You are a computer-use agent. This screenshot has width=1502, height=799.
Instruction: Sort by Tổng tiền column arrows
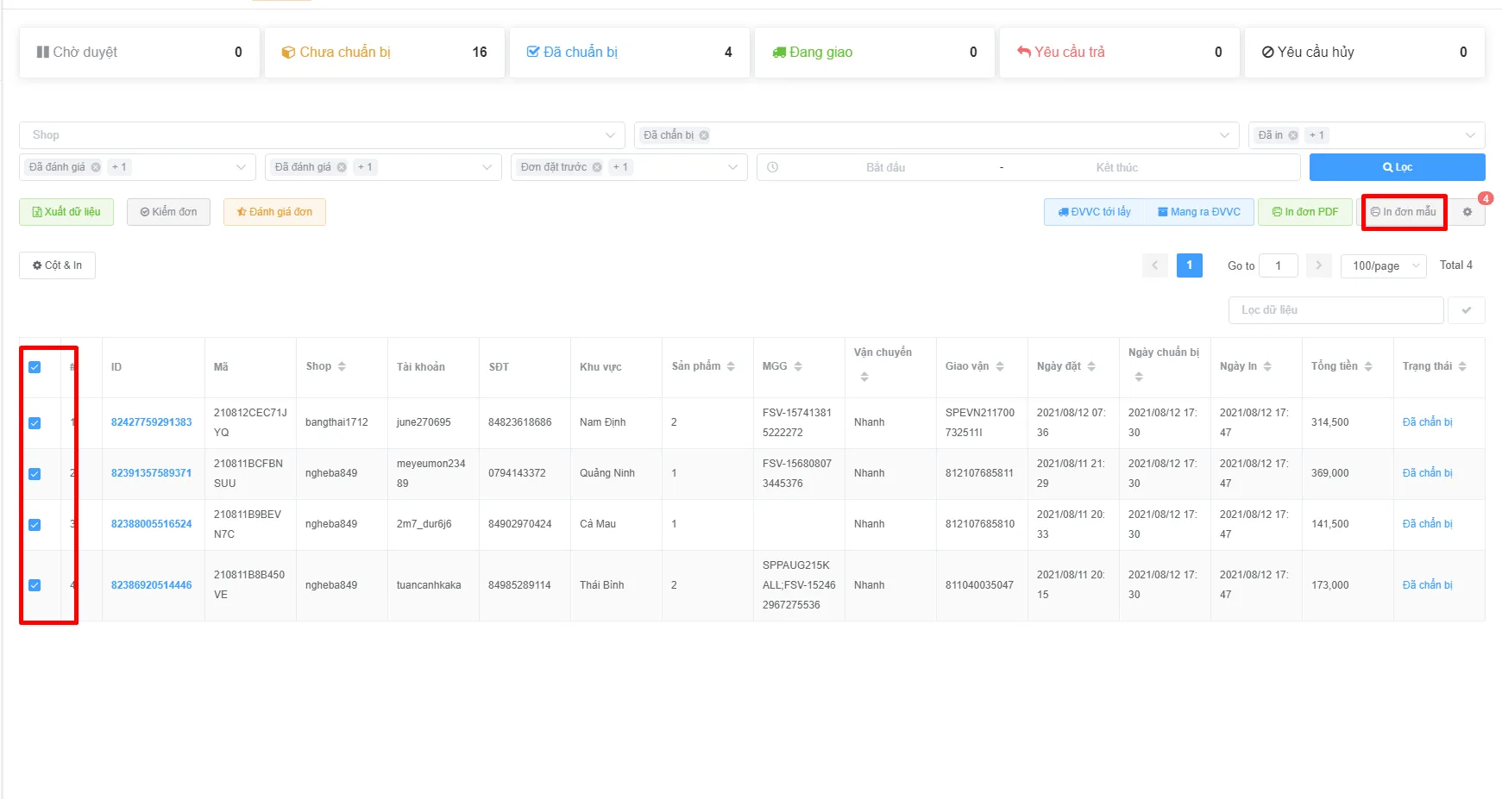(x=1368, y=366)
